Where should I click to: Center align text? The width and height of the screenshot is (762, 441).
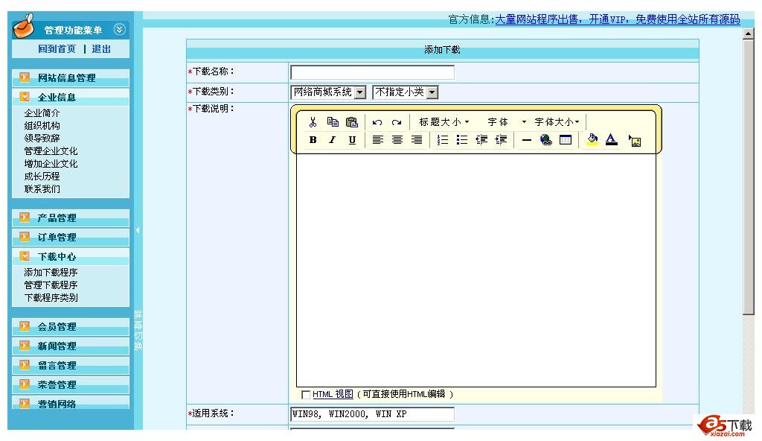click(397, 140)
